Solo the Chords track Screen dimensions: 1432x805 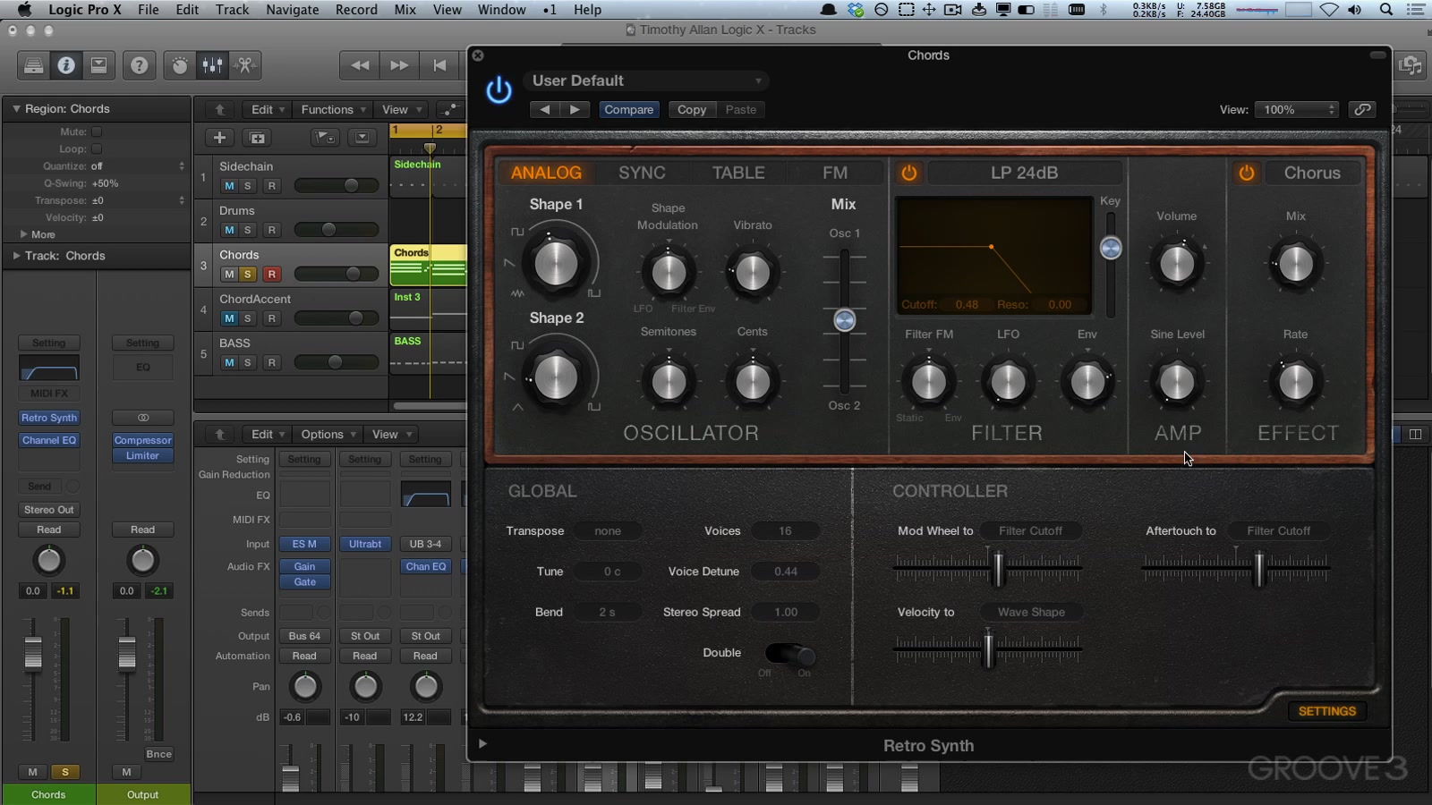[248, 274]
